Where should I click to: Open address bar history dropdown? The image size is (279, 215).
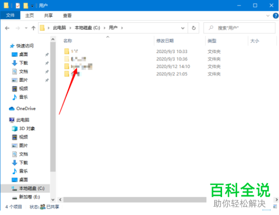point(183,28)
